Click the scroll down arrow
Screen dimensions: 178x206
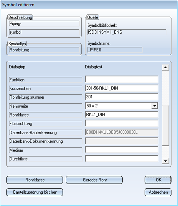click(x=166, y=161)
